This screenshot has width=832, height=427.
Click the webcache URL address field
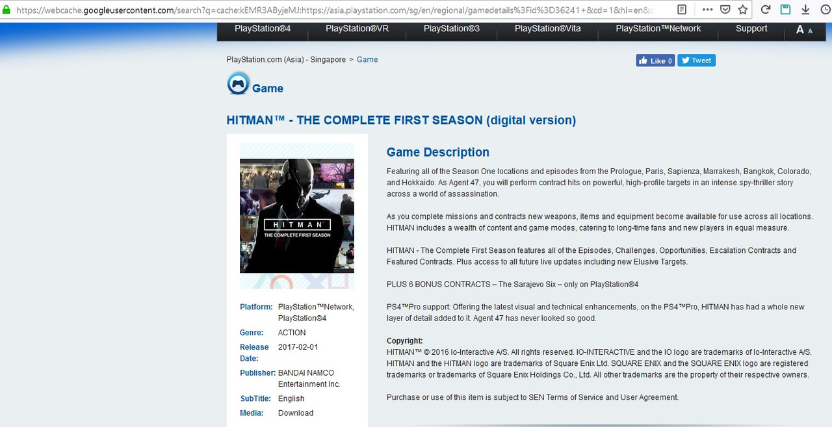pos(335,10)
